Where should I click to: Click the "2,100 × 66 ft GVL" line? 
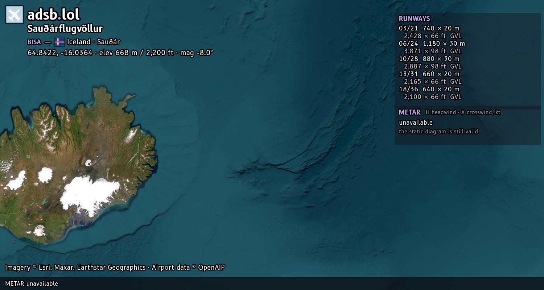(433, 97)
